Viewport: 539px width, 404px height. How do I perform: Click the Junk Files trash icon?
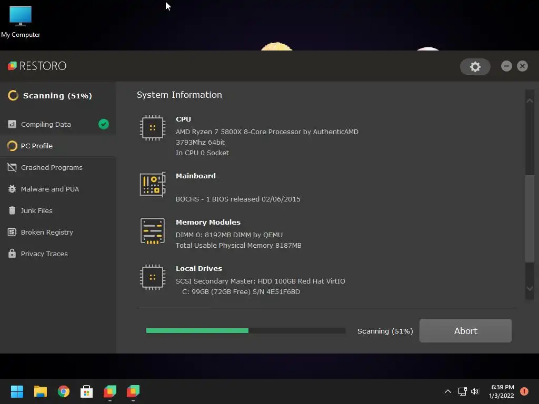pyautogui.click(x=12, y=210)
